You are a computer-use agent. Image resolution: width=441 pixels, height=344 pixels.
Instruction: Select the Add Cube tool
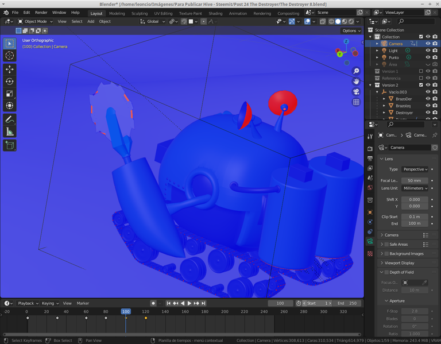10,145
